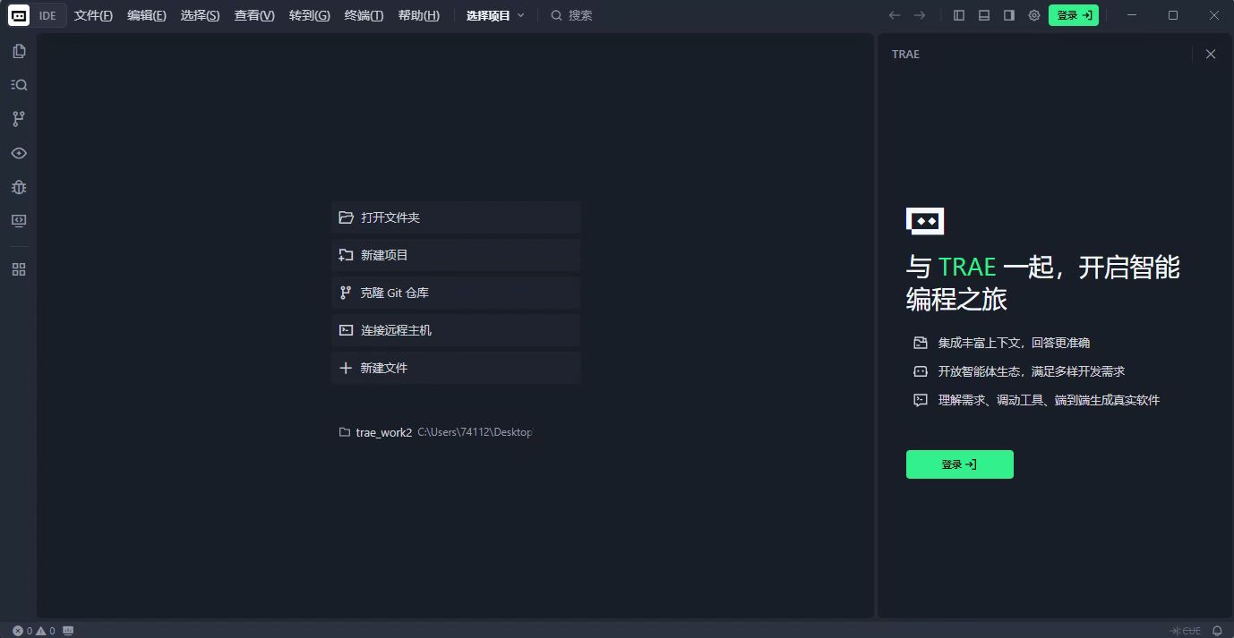Image resolution: width=1234 pixels, height=638 pixels.
Task: Click 连接远程主机 option
Action: [456, 330]
